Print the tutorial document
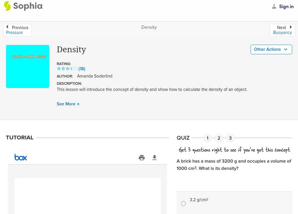Screen dimensions: 298x214 (142, 158)
